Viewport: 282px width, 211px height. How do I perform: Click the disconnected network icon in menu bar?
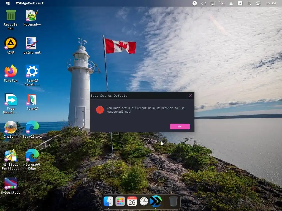point(222,3)
